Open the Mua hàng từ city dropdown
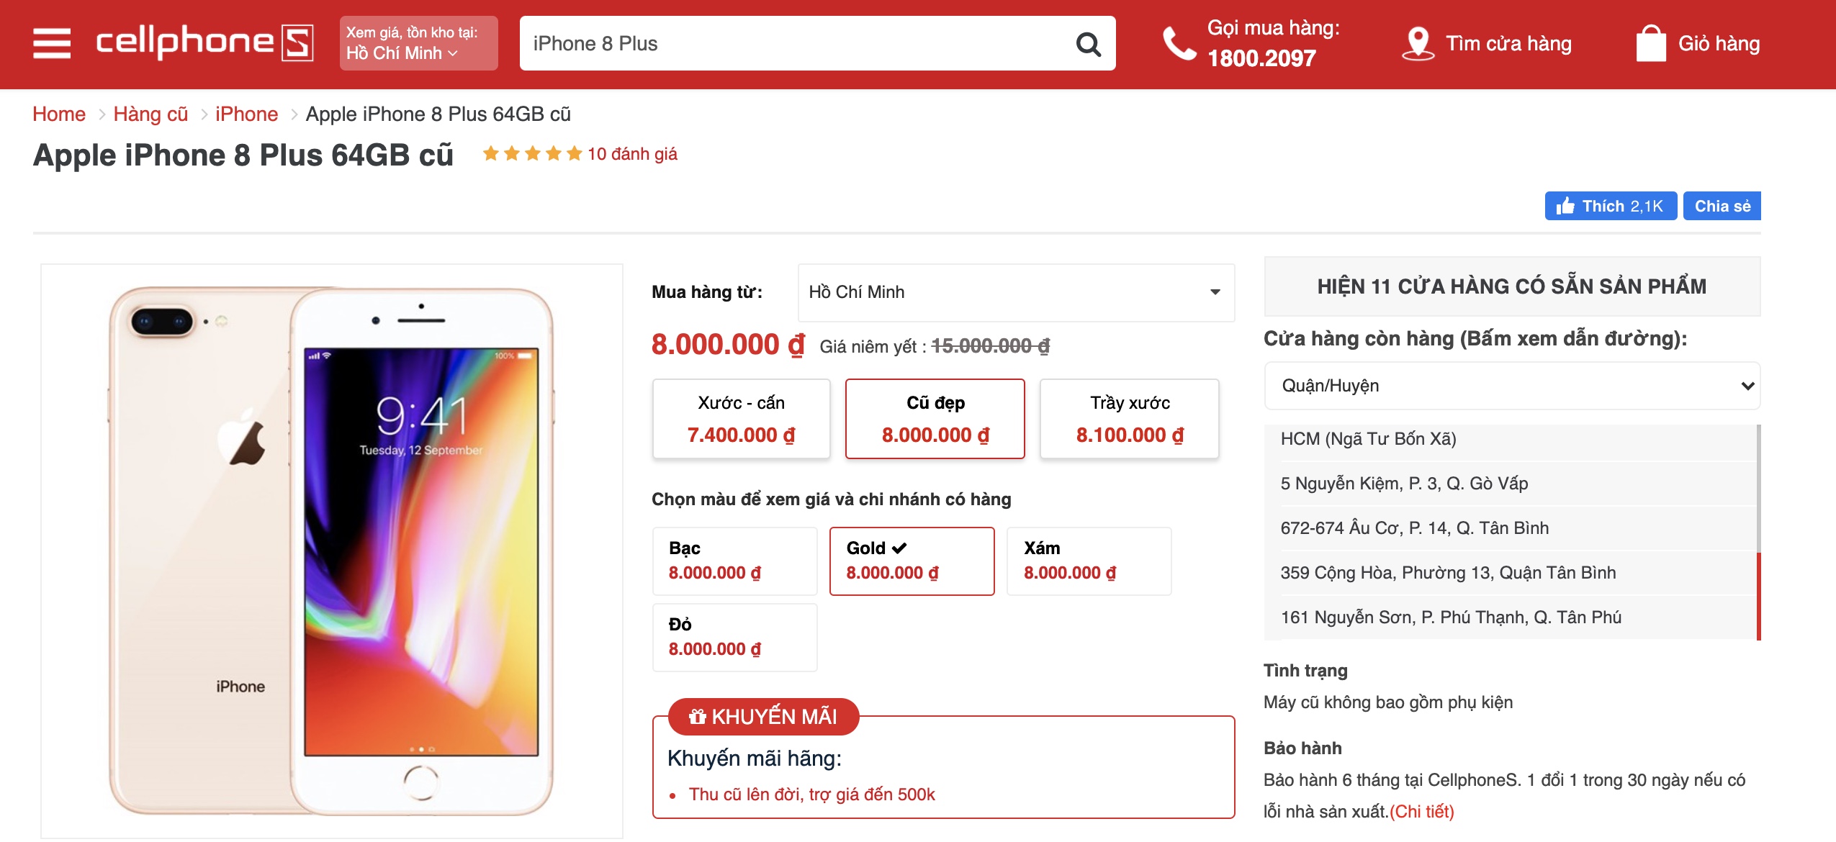This screenshot has width=1836, height=842. [x=1016, y=292]
